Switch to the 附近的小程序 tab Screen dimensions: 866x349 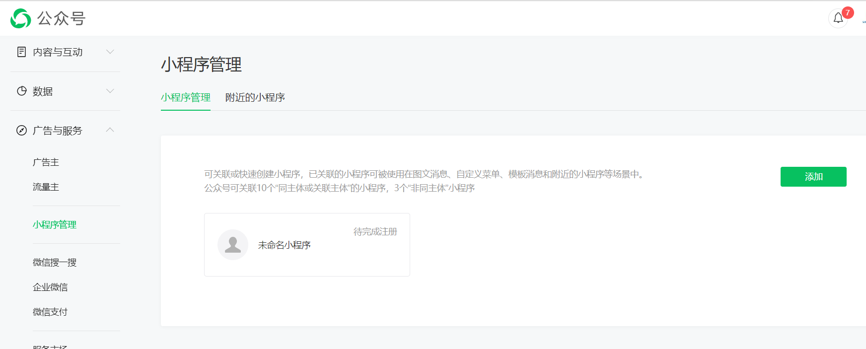pyautogui.click(x=255, y=97)
